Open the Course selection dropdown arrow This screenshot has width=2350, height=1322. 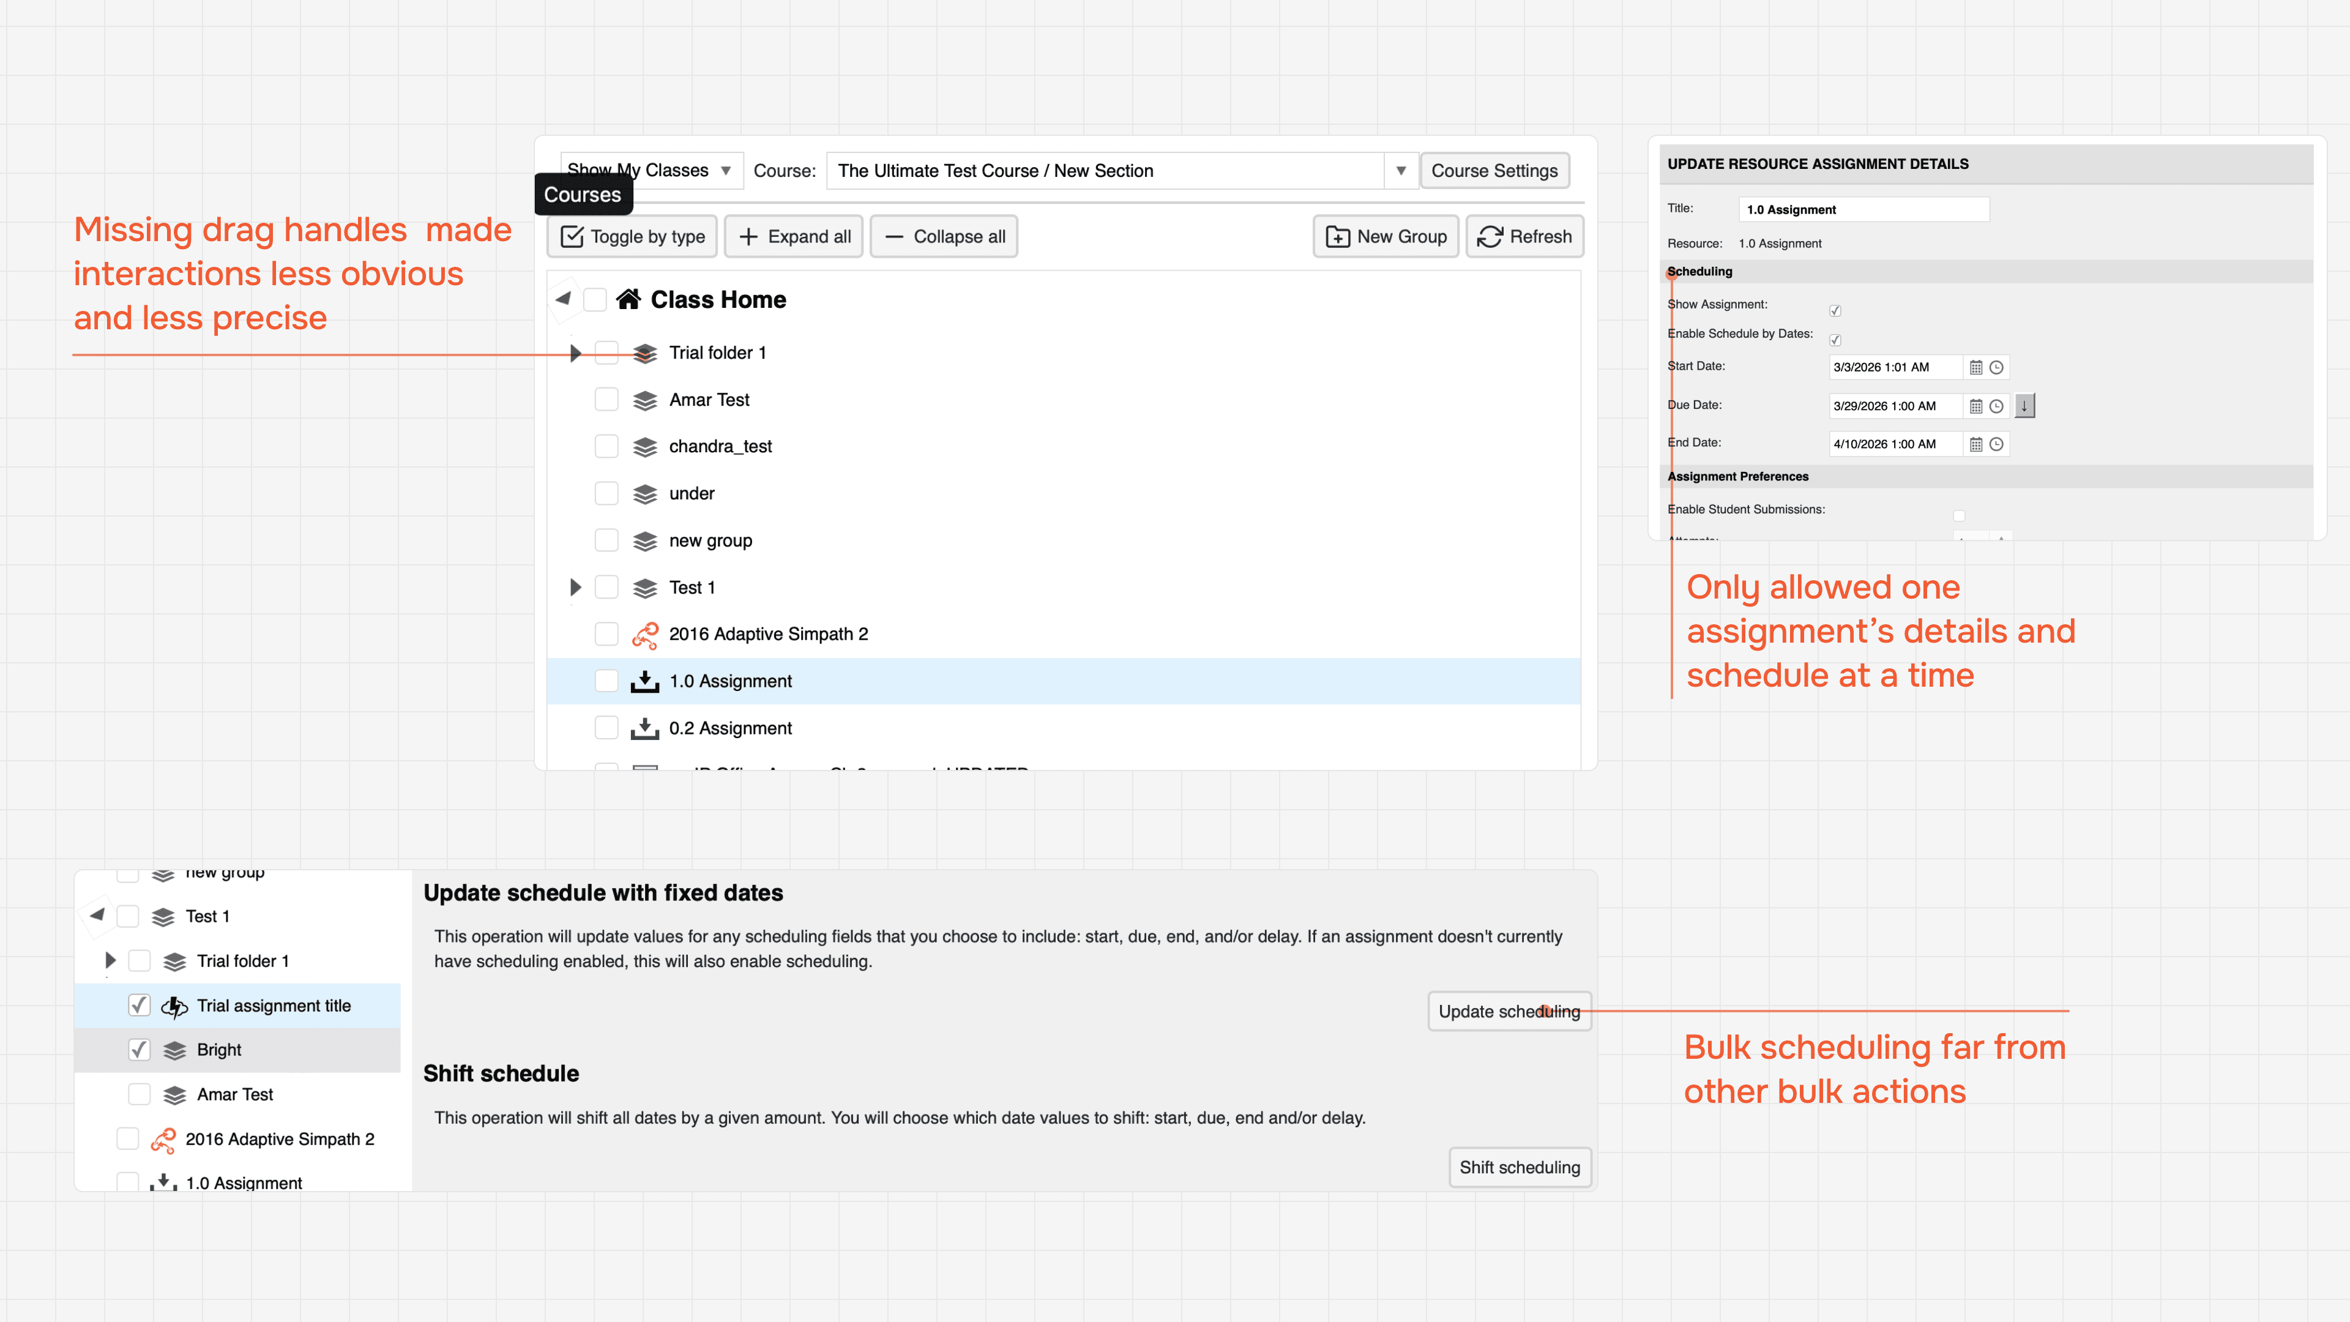click(1400, 171)
